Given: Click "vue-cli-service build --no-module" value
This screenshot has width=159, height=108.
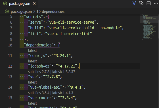Looking at the screenshot, I should point(85,28).
